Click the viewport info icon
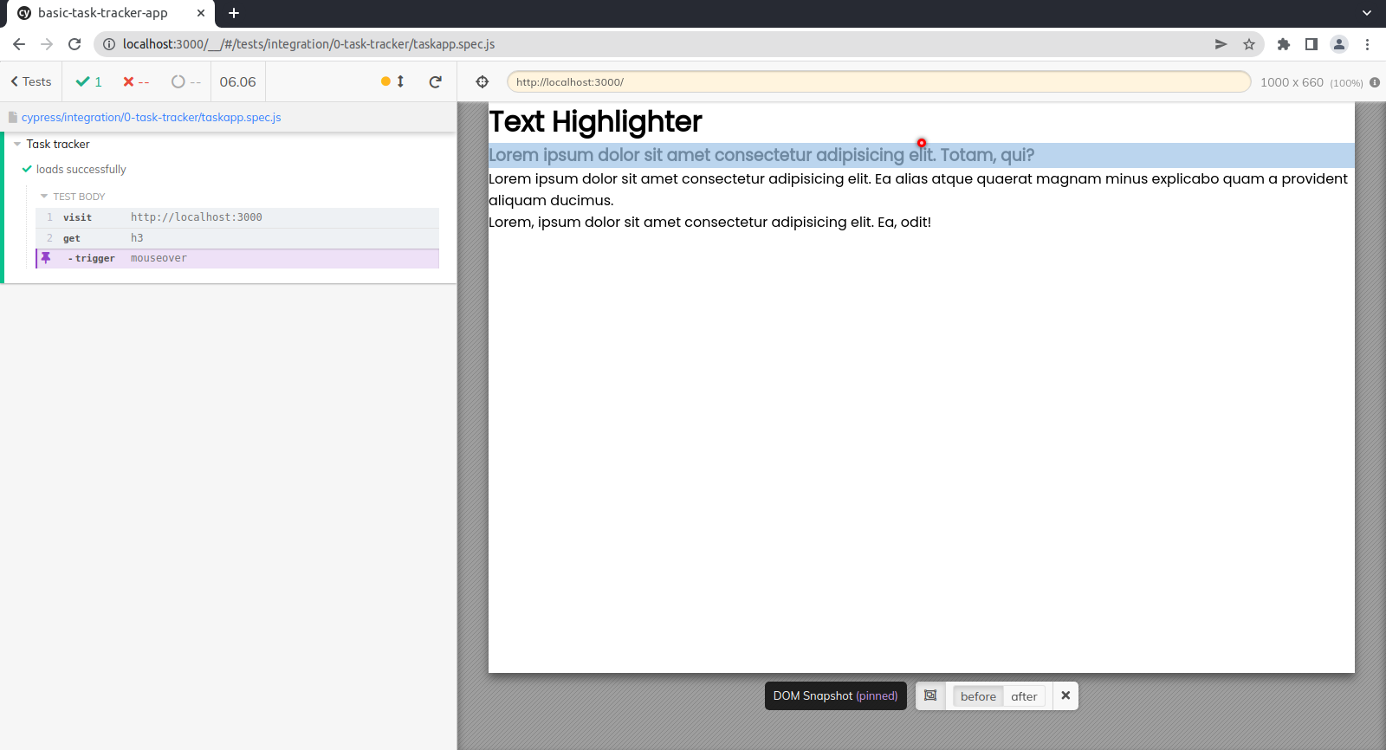1386x750 pixels. point(1375,82)
